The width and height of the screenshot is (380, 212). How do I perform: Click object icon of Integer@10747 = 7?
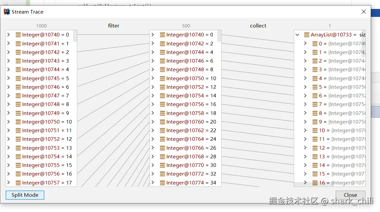click(x=18, y=96)
